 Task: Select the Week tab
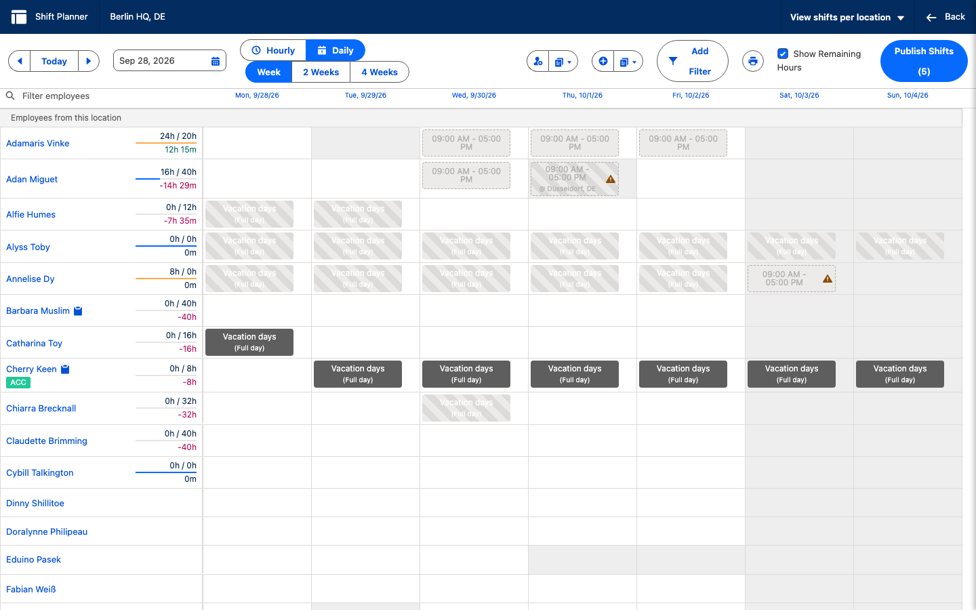(269, 72)
